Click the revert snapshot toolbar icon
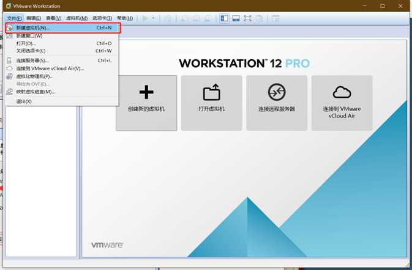The height and width of the screenshot is (270, 412). click(x=197, y=18)
